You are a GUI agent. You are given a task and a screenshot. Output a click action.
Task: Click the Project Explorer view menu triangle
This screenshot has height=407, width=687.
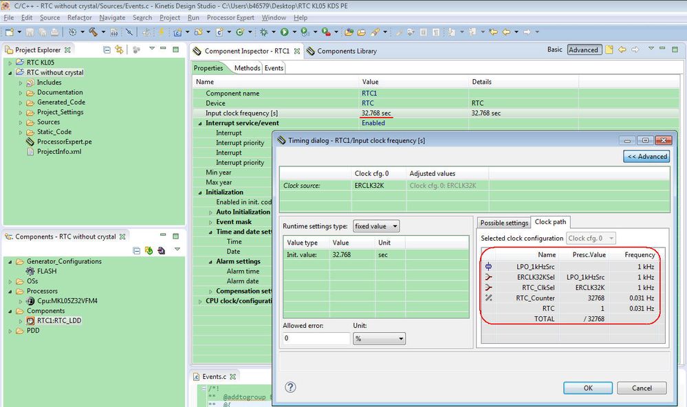tap(151, 48)
